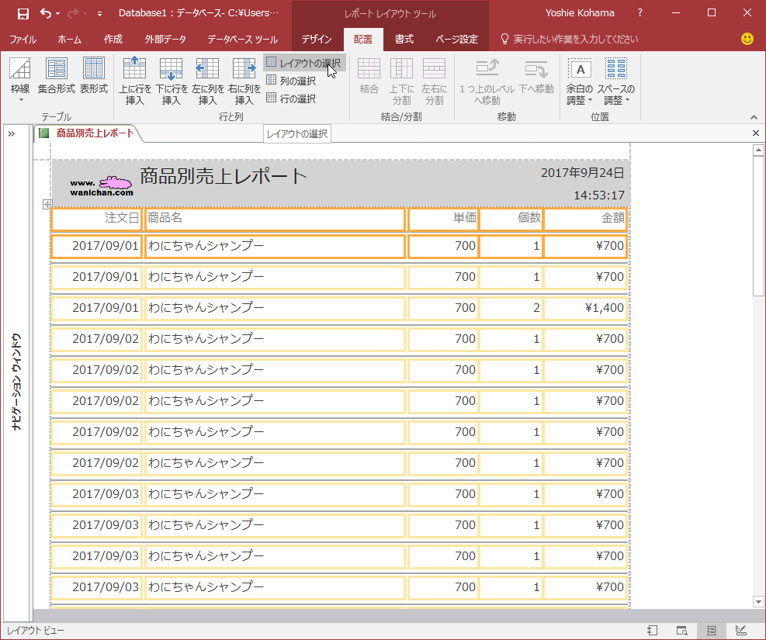The height and width of the screenshot is (640, 766).
Task: Select the 商品名 column header
Action: 275,219
